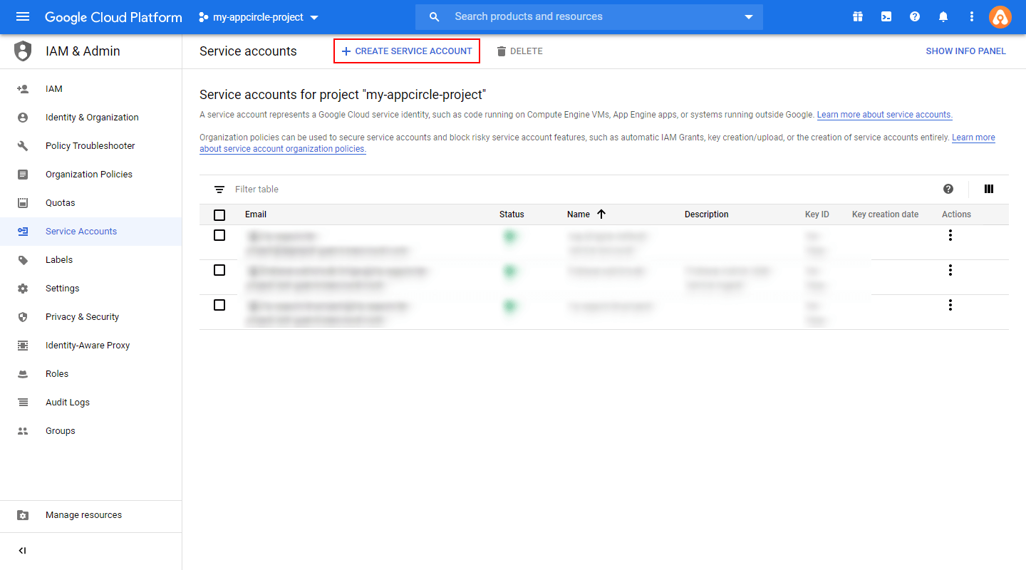The width and height of the screenshot is (1026, 570).
Task: Open the column display options icon
Action: click(989, 189)
